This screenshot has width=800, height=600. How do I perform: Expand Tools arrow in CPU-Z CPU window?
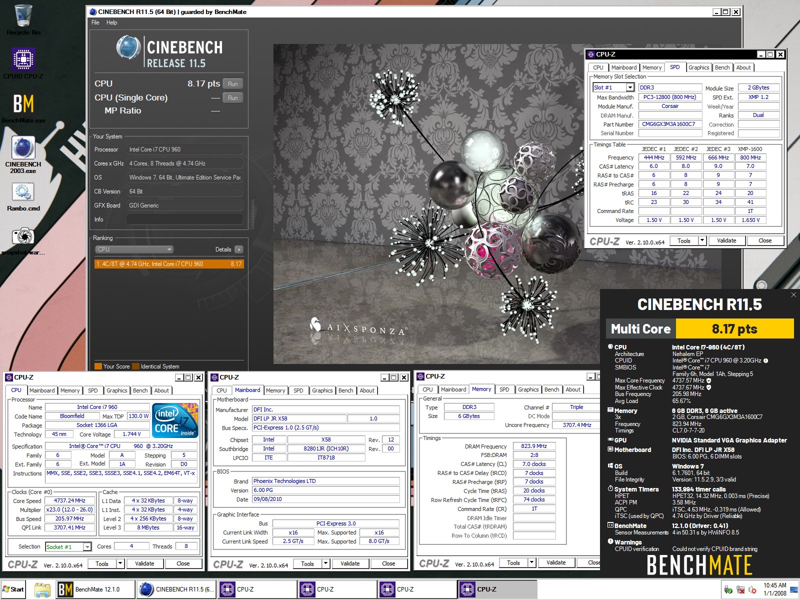pos(120,564)
